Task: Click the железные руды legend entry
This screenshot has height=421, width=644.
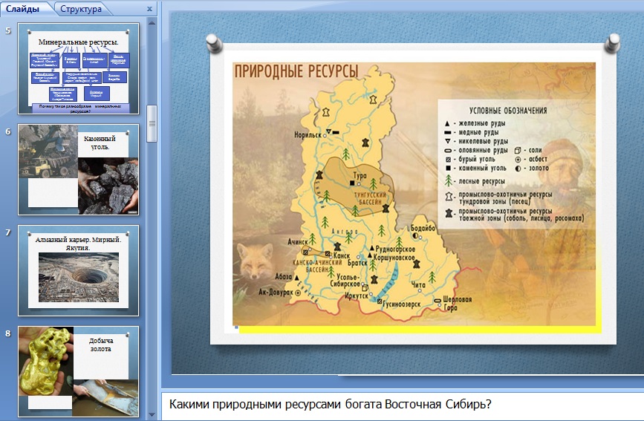Action: pyautogui.click(x=475, y=123)
